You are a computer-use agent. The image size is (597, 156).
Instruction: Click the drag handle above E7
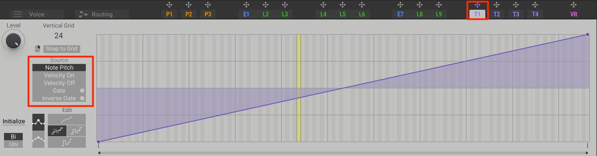(400, 5)
